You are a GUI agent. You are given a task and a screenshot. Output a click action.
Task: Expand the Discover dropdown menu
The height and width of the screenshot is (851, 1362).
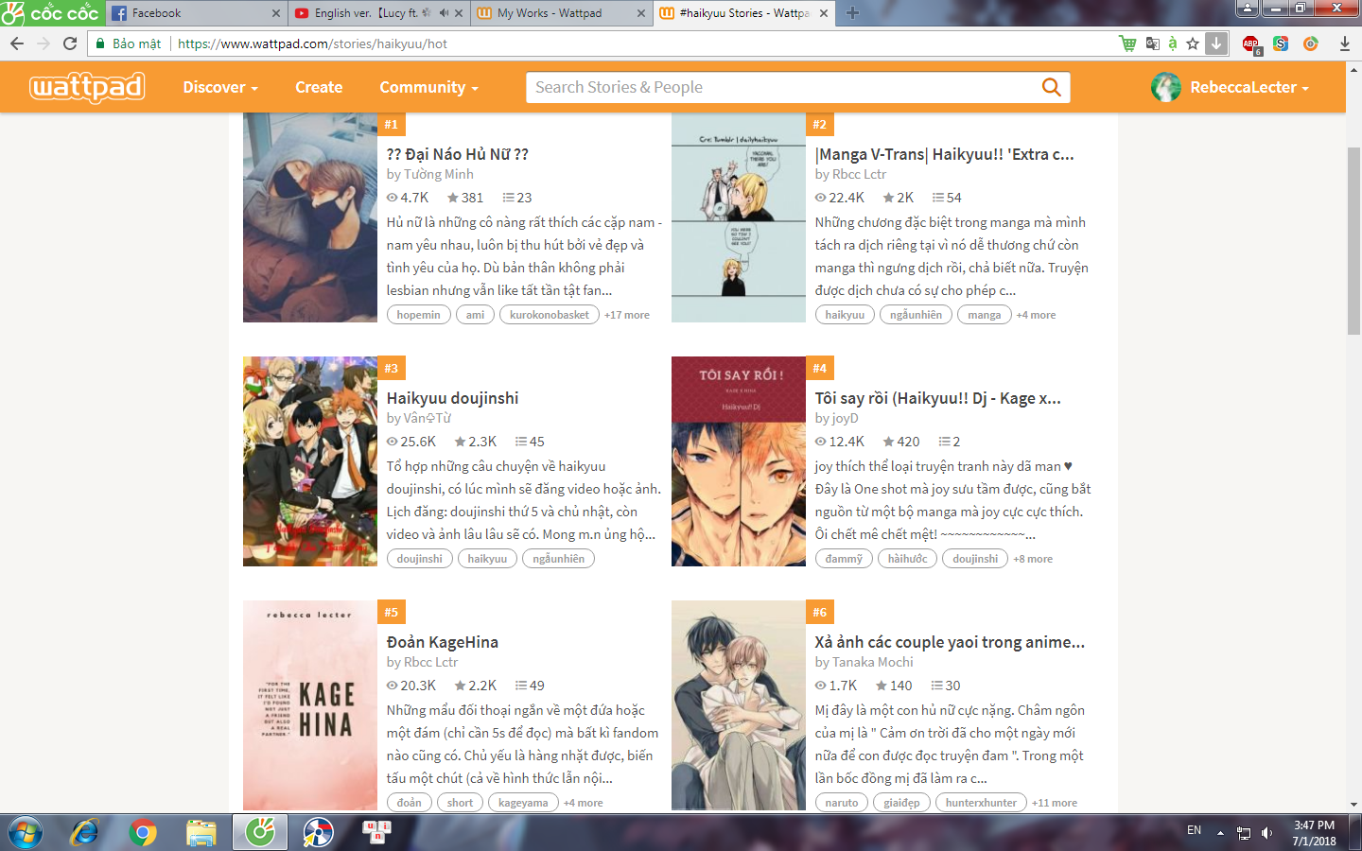click(x=220, y=87)
